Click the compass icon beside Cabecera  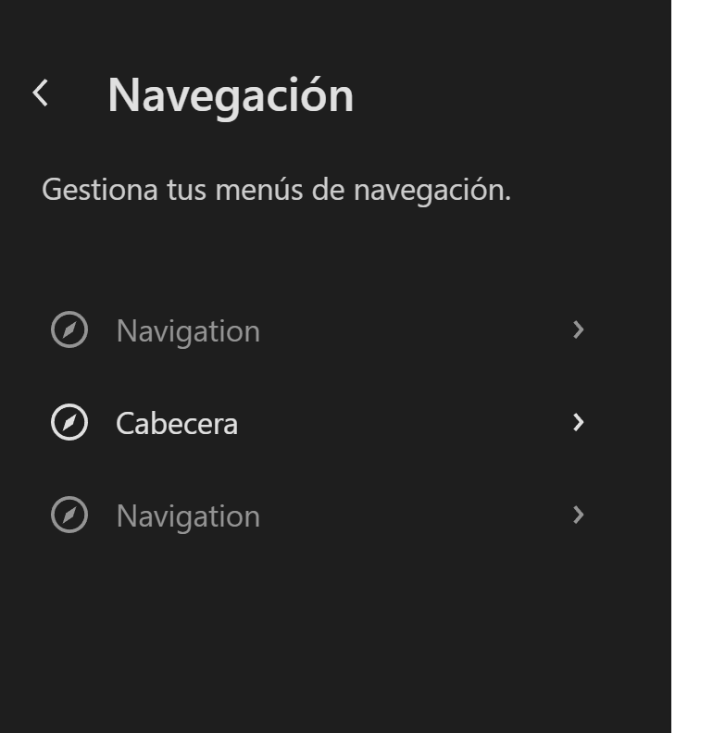pyautogui.click(x=69, y=423)
